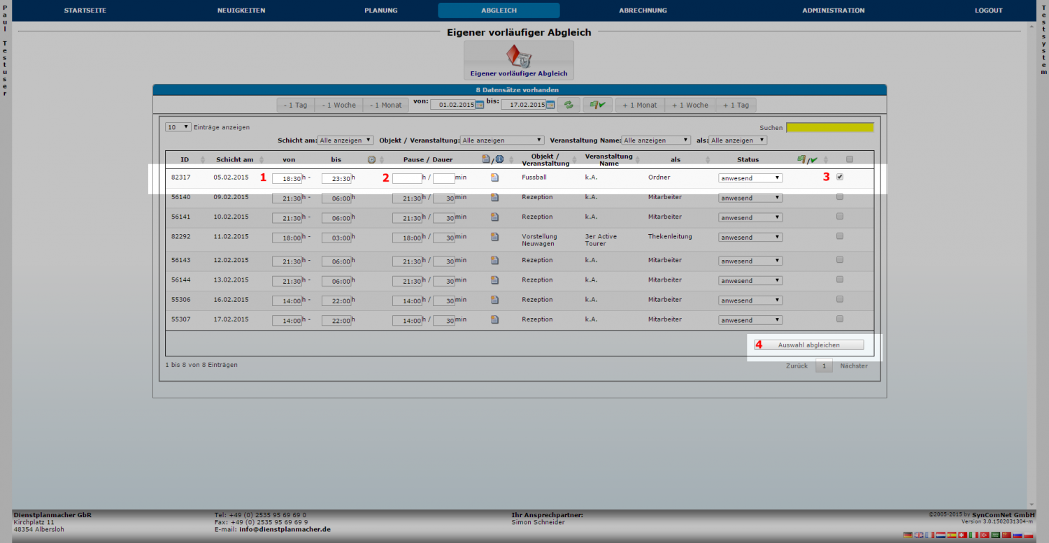Click the green refresh arrows icon
Viewport: 1049px width, 543px height.
(569, 105)
